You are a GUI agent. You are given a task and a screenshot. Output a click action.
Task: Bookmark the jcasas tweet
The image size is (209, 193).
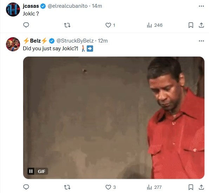pos(191,25)
